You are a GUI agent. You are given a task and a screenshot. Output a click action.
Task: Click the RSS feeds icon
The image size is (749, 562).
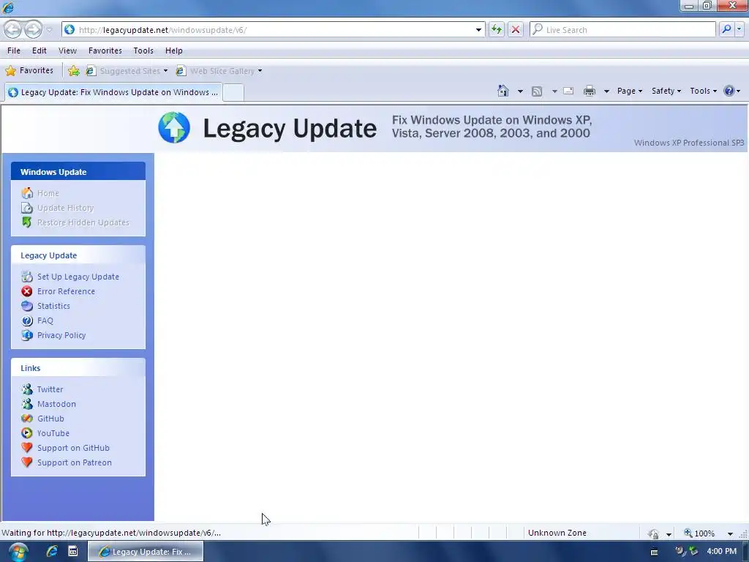[537, 91]
